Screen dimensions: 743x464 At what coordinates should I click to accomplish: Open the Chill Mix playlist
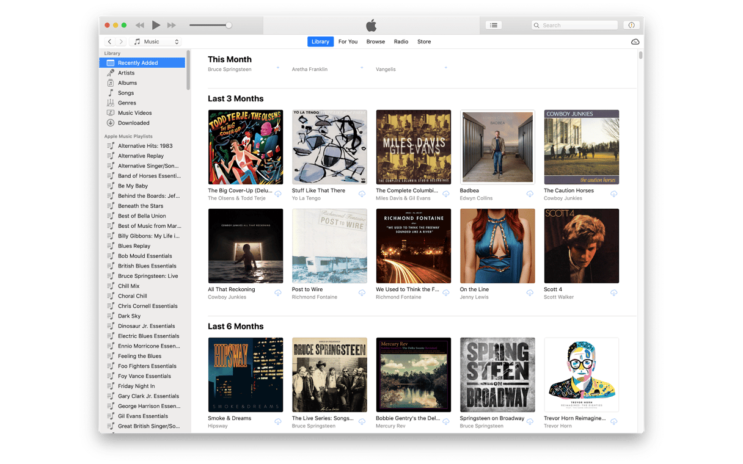pyautogui.click(x=128, y=286)
